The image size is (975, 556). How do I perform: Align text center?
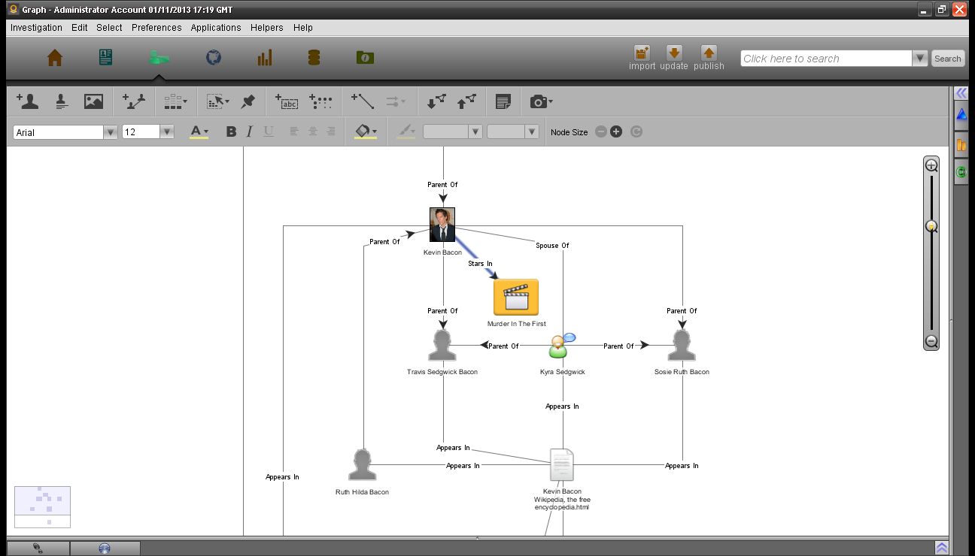click(x=313, y=131)
